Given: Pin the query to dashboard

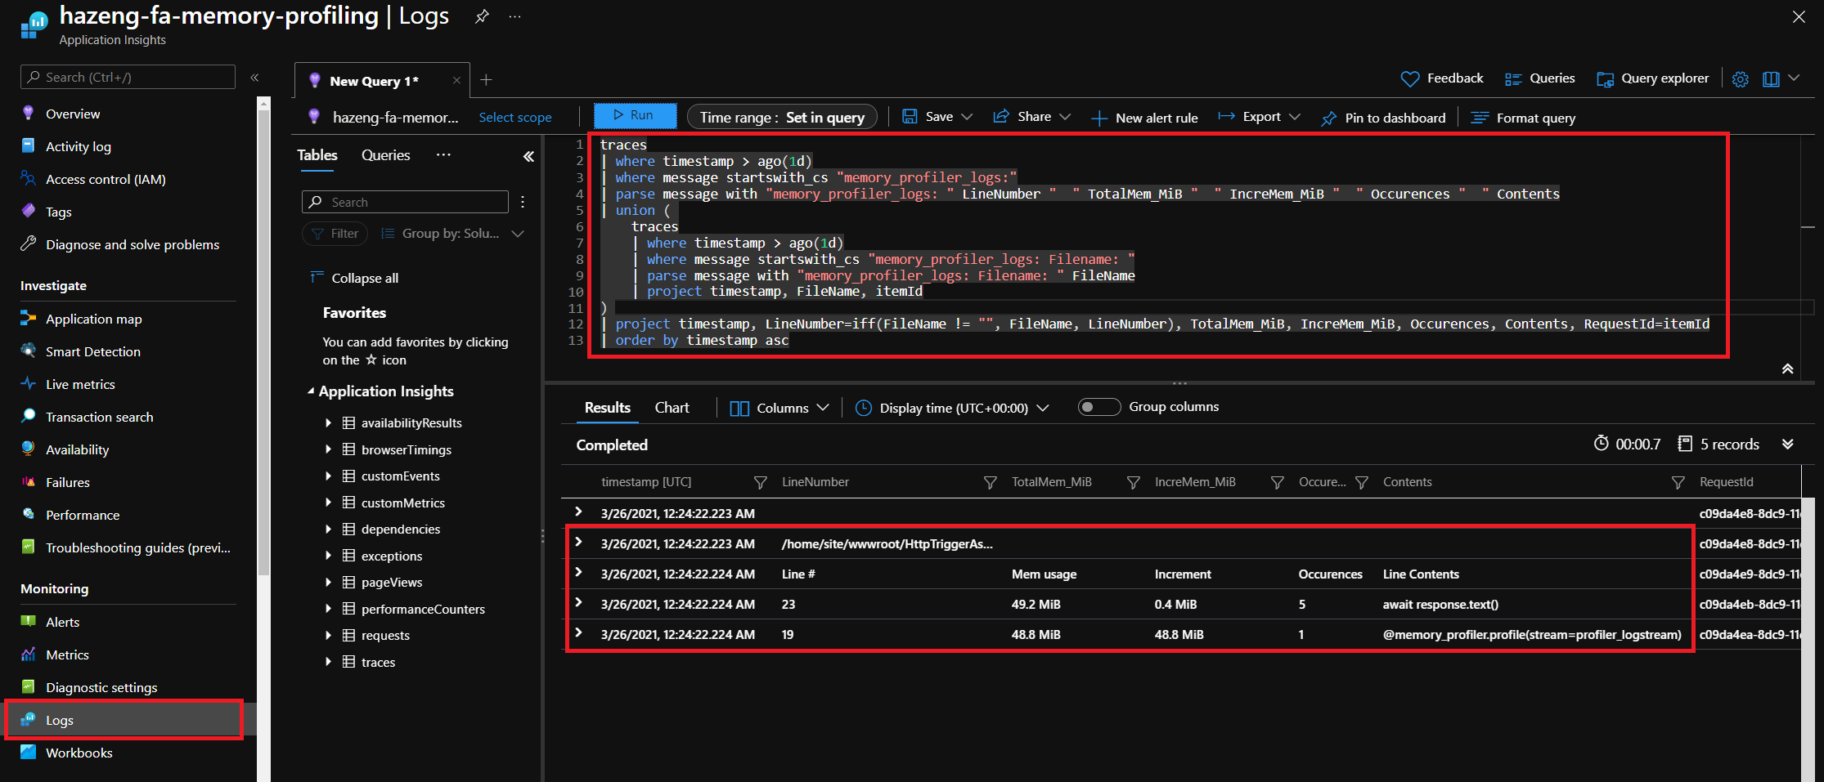Looking at the screenshot, I should [1383, 118].
